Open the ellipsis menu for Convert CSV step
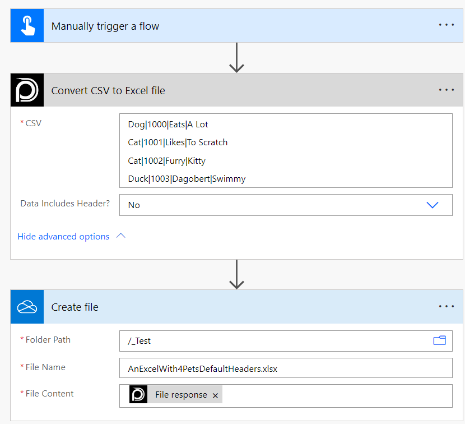This screenshot has width=465, height=424. point(446,90)
